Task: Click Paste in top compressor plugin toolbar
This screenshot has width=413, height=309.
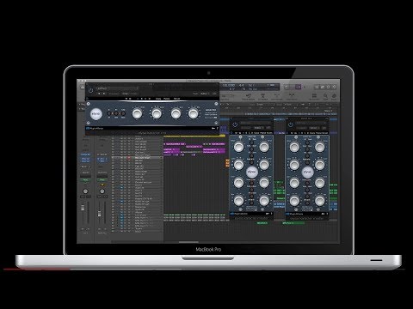Action: coord(167,99)
